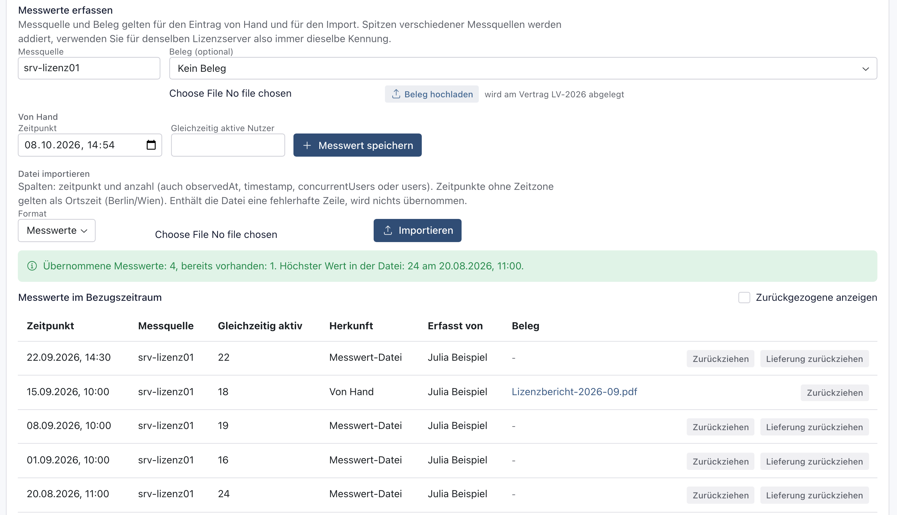Click 'Zurückziehen' in the 01.09.2026 row

(720, 461)
